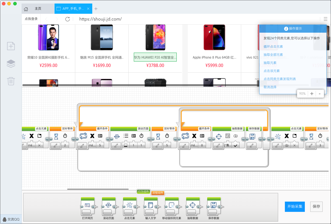Select the 移动鼠标到元素 component in the palette

pos(172,208)
